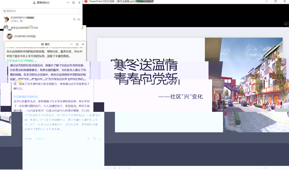Click the second participant's gray avatar
Screen dimensions: 289x170
6,28
